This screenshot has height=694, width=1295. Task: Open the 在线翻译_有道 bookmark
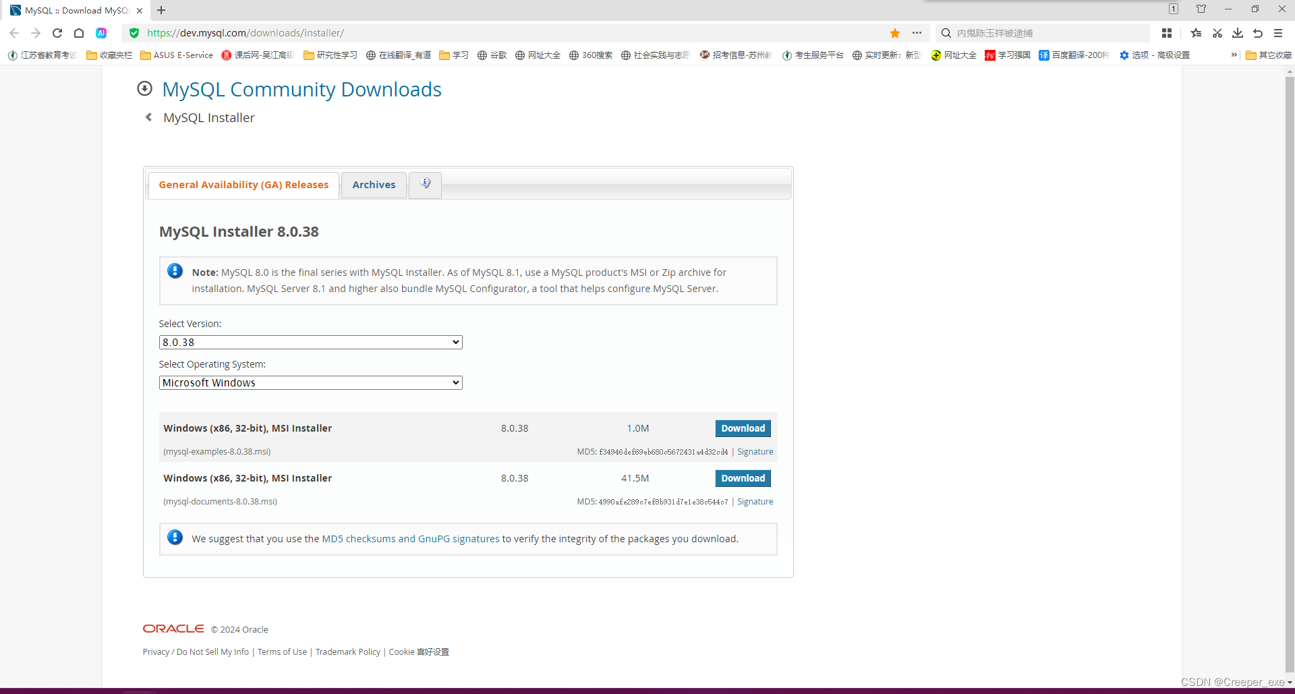coord(399,55)
